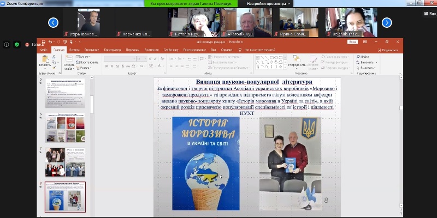Screen dimensions: 437x218
Task: Toggle strikethrough abc formatting
Action: click(128, 66)
